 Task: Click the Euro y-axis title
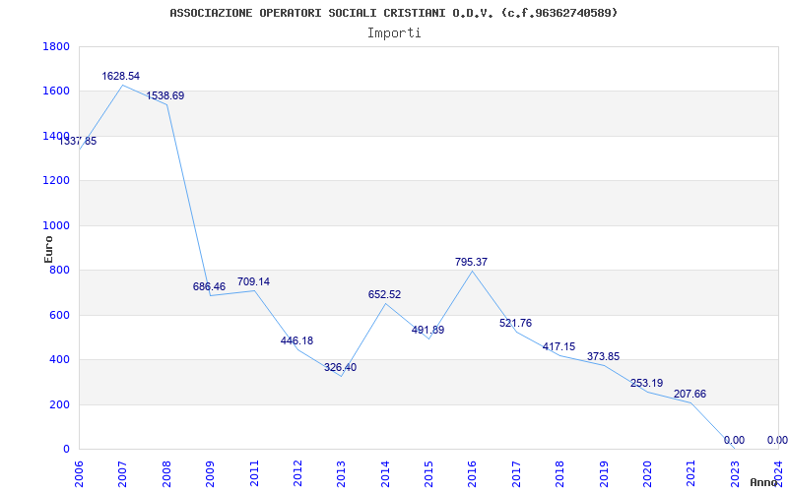48,249
